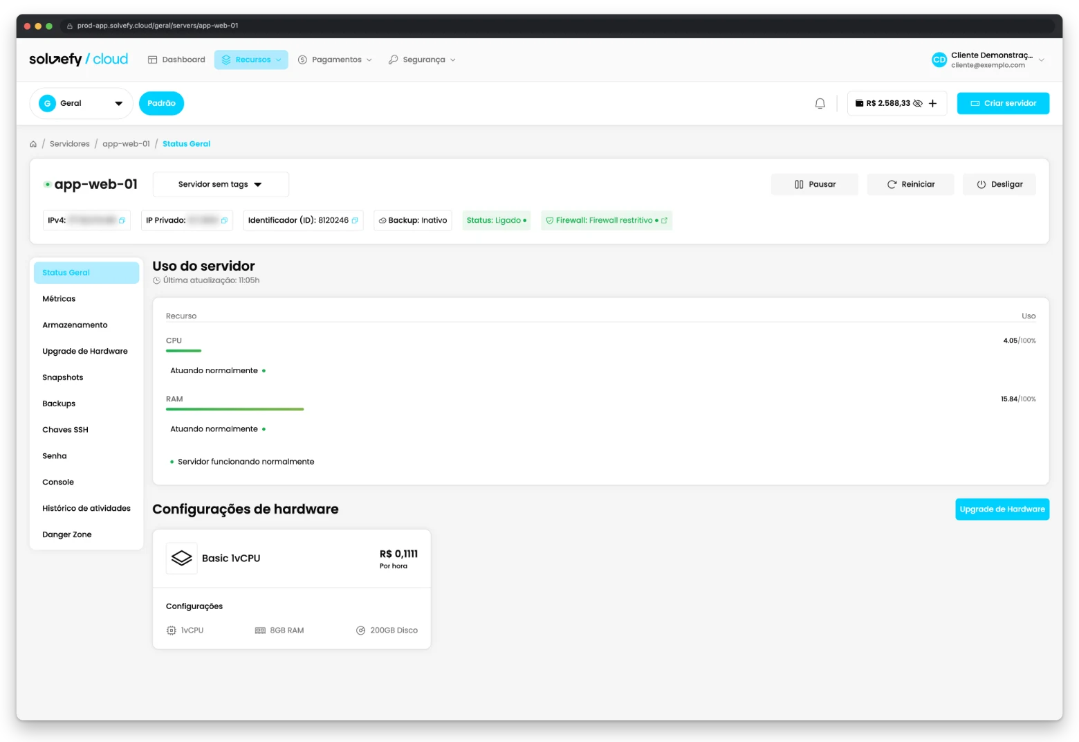
Task: Click the app-web-01 breadcrumb link
Action: (126, 144)
